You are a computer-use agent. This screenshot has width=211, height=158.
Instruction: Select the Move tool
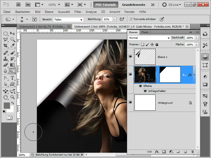click(12, 33)
